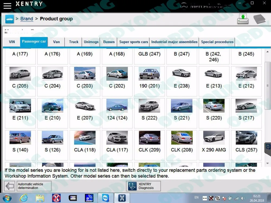The height and width of the screenshot is (203, 271).
Task: Open the CLS (257) model tile
Action: coord(246,145)
